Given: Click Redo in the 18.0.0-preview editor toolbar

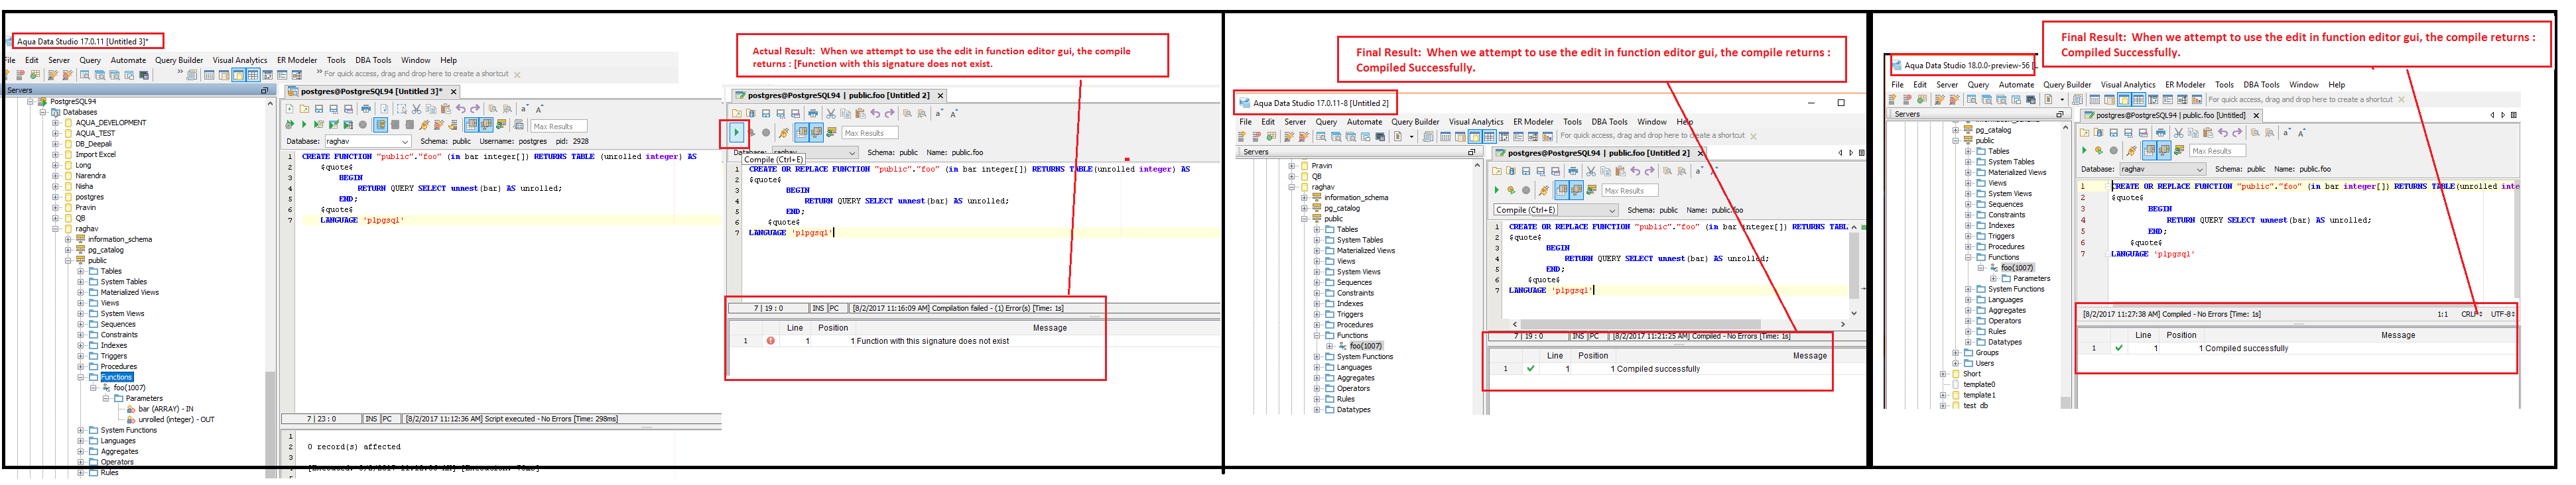Looking at the screenshot, I should point(2237,133).
